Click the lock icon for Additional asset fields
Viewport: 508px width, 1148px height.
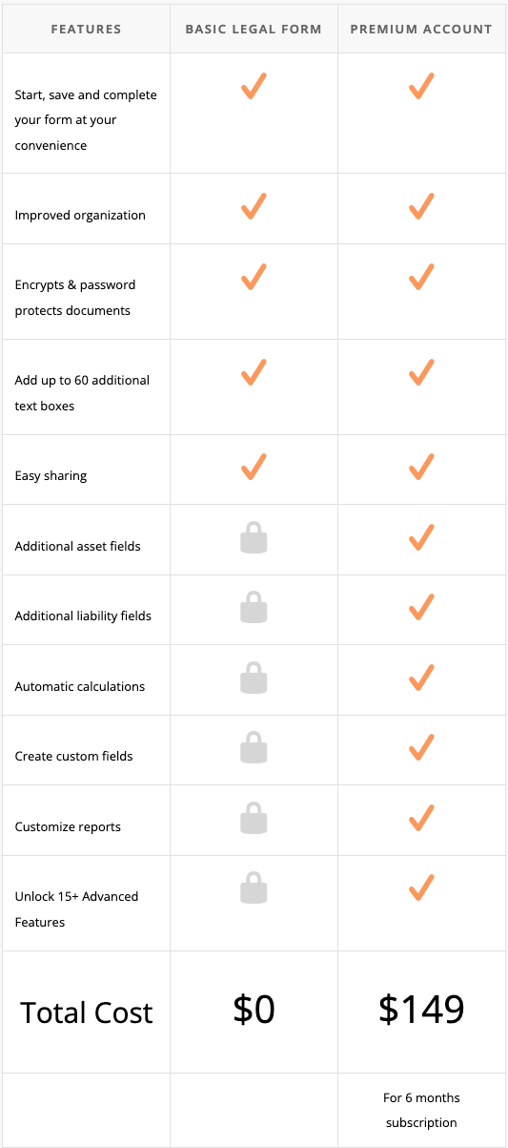(254, 537)
